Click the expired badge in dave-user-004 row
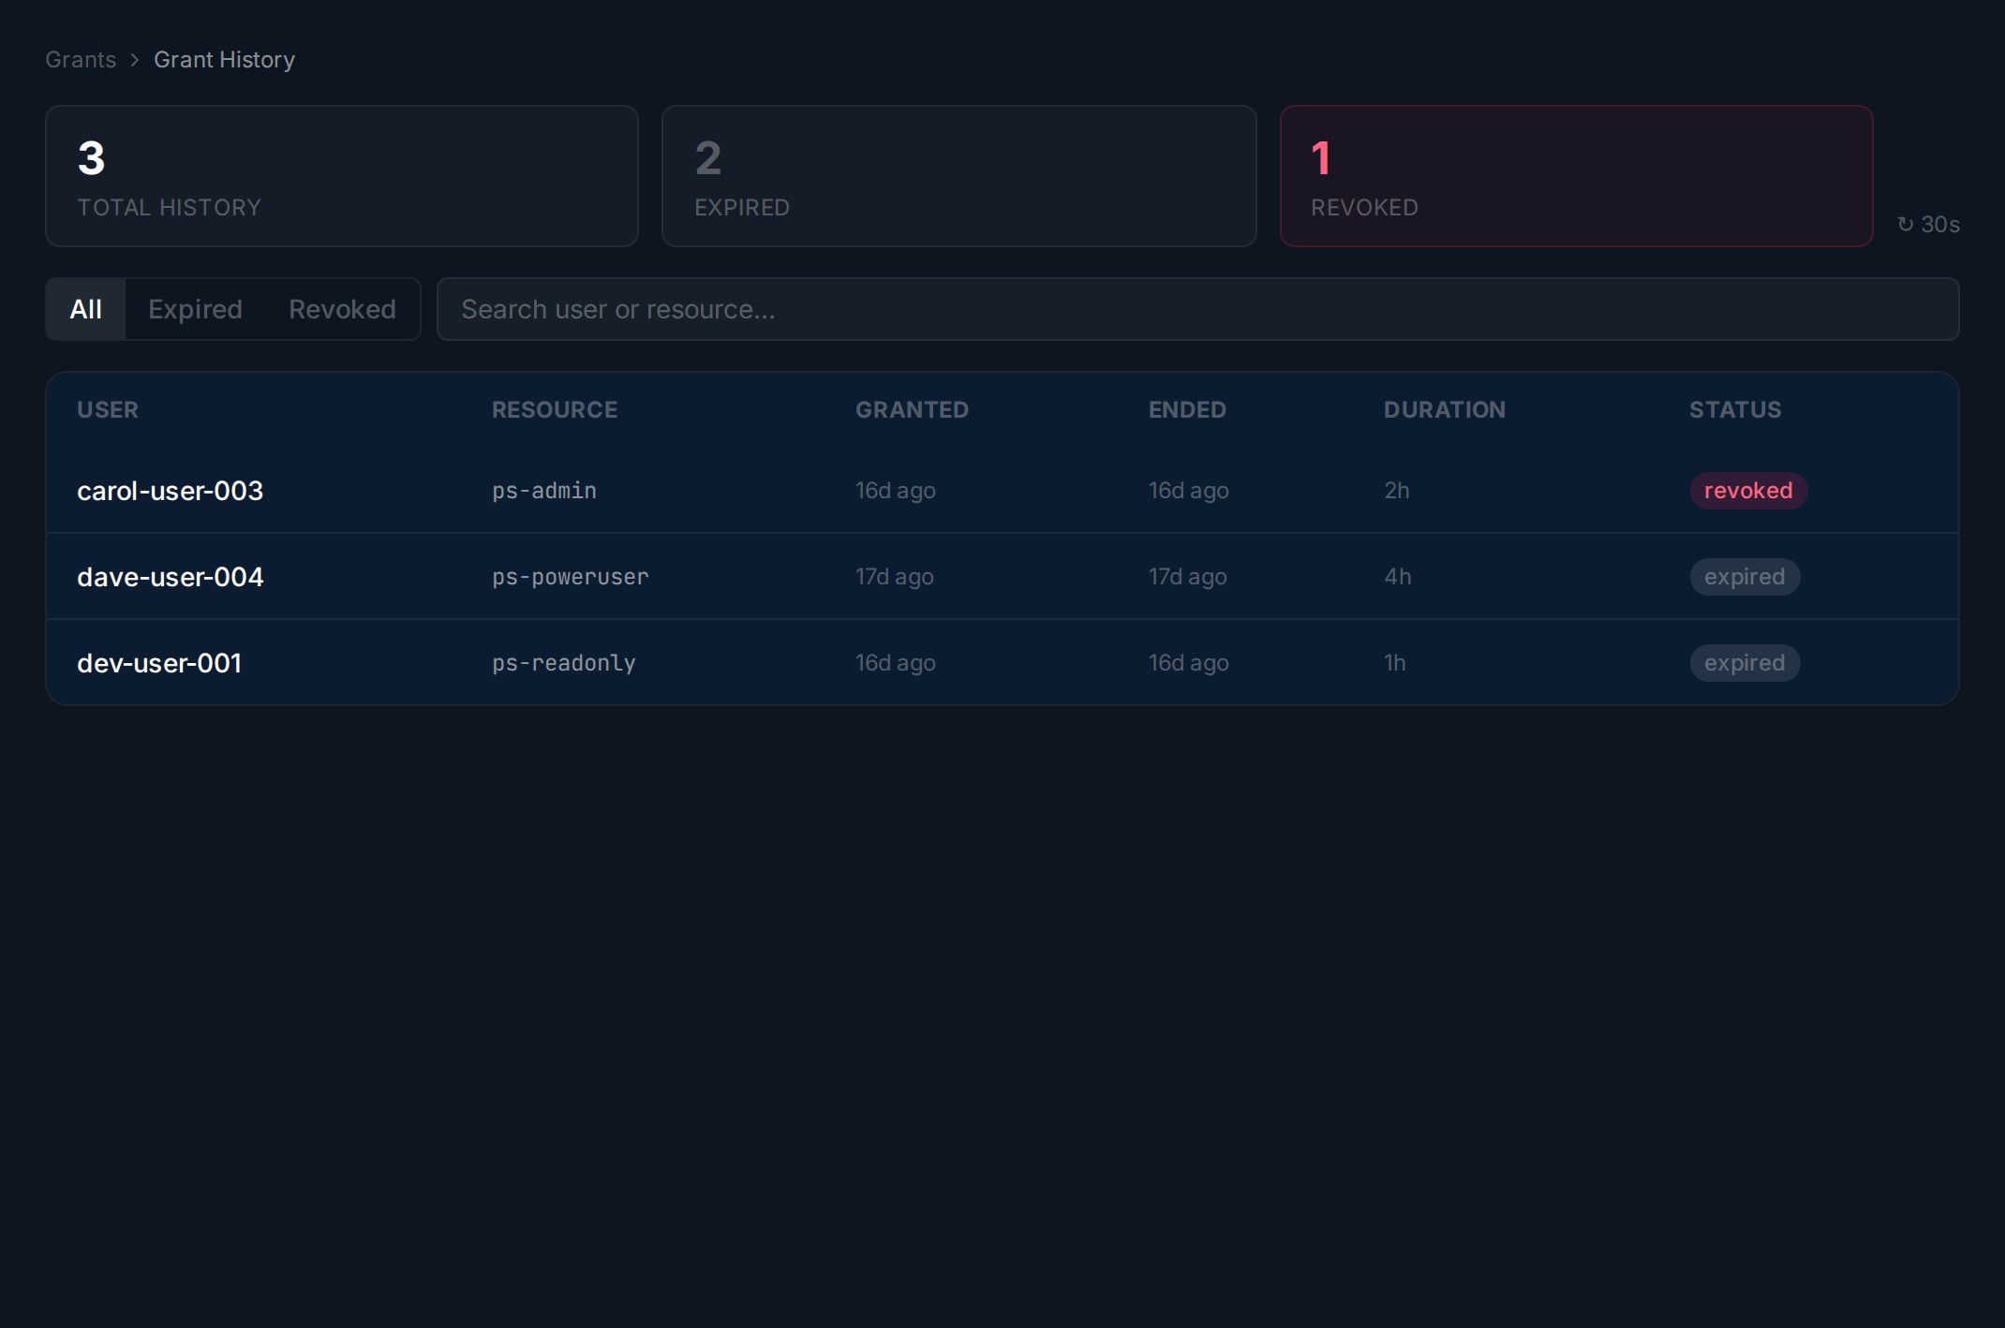 (x=1745, y=577)
